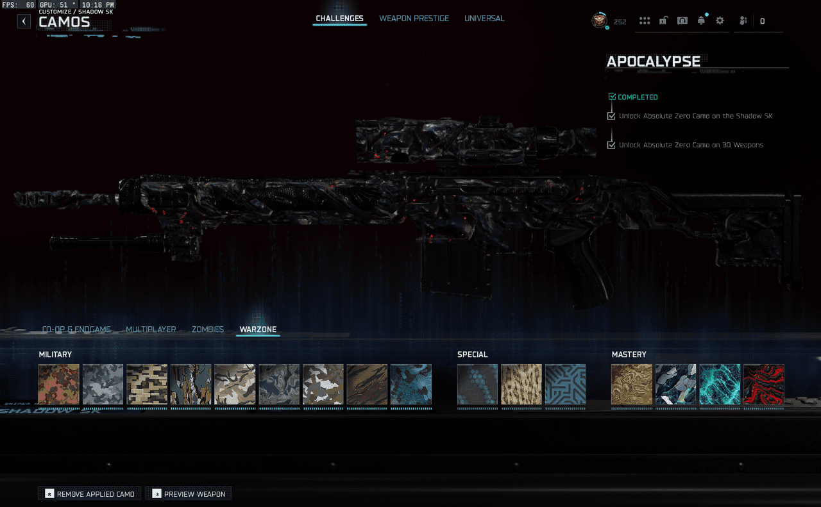Open the social party icon
Screen dimensions: 821x507
743,21
